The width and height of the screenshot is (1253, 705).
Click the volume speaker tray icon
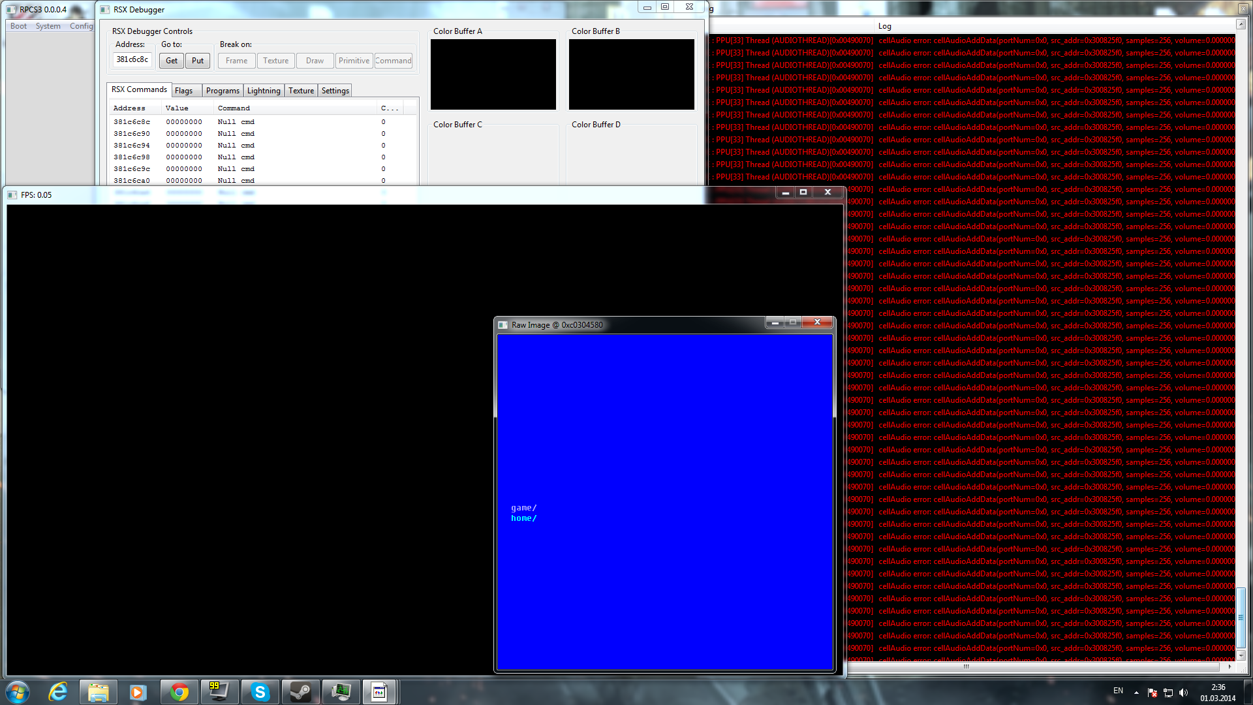1184,693
